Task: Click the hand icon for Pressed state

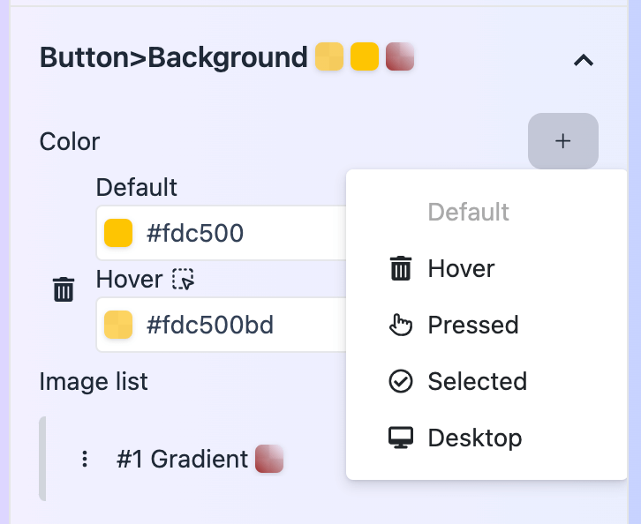Action: 401,325
